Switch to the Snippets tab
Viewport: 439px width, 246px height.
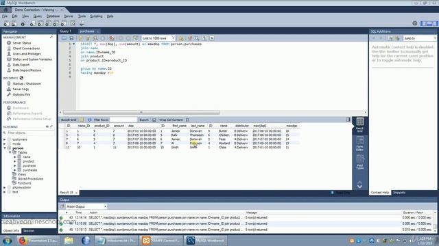coord(399,193)
